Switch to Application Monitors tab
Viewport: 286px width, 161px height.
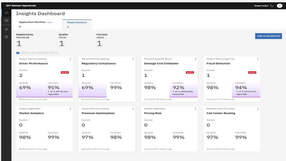tap(35, 24)
